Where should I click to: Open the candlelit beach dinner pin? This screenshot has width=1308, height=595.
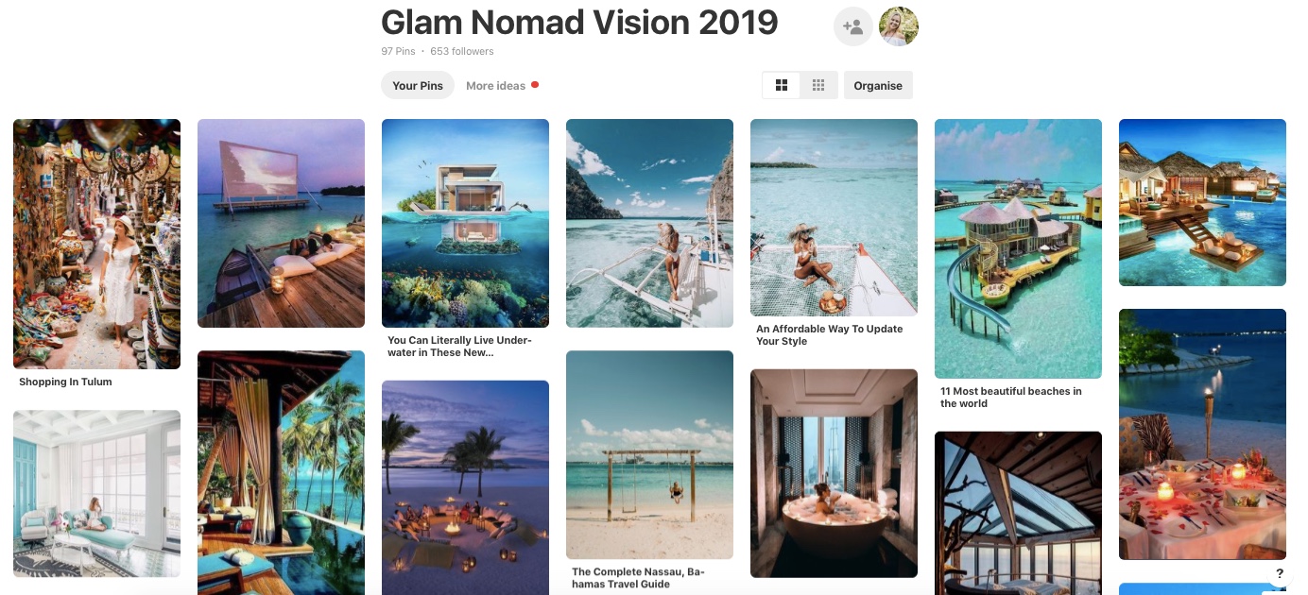(1202, 434)
